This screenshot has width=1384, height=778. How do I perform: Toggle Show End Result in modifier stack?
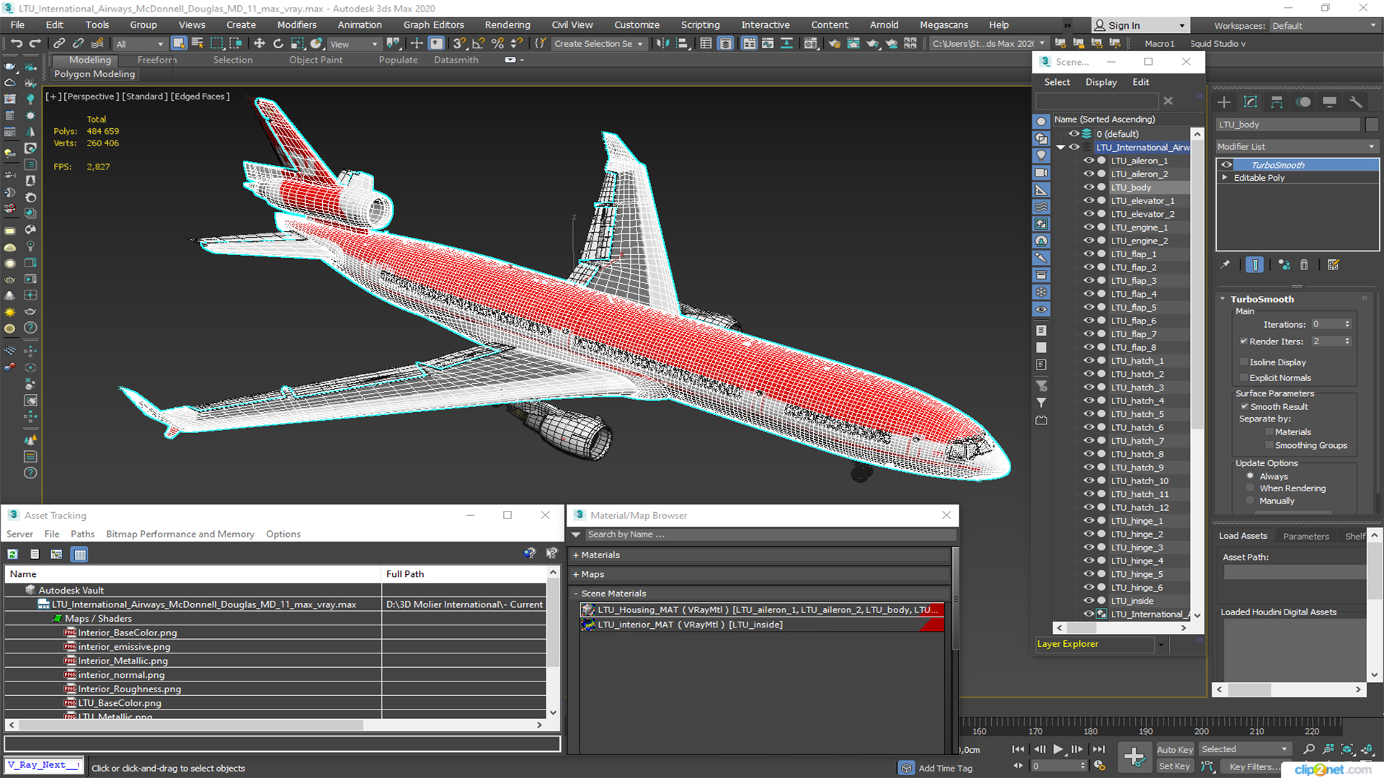click(x=1255, y=265)
